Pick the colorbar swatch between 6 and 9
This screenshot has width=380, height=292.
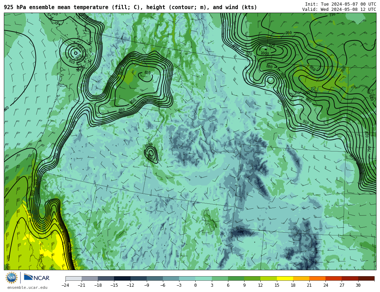click(x=236, y=278)
